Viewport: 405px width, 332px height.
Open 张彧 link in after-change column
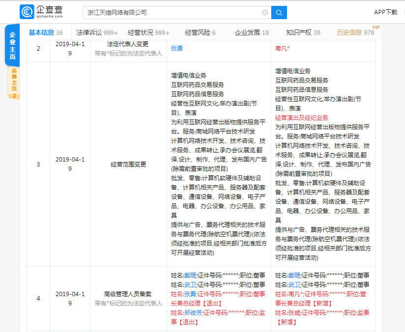(x=294, y=313)
